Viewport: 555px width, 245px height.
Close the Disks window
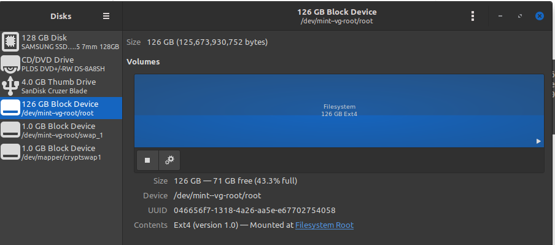click(x=540, y=17)
